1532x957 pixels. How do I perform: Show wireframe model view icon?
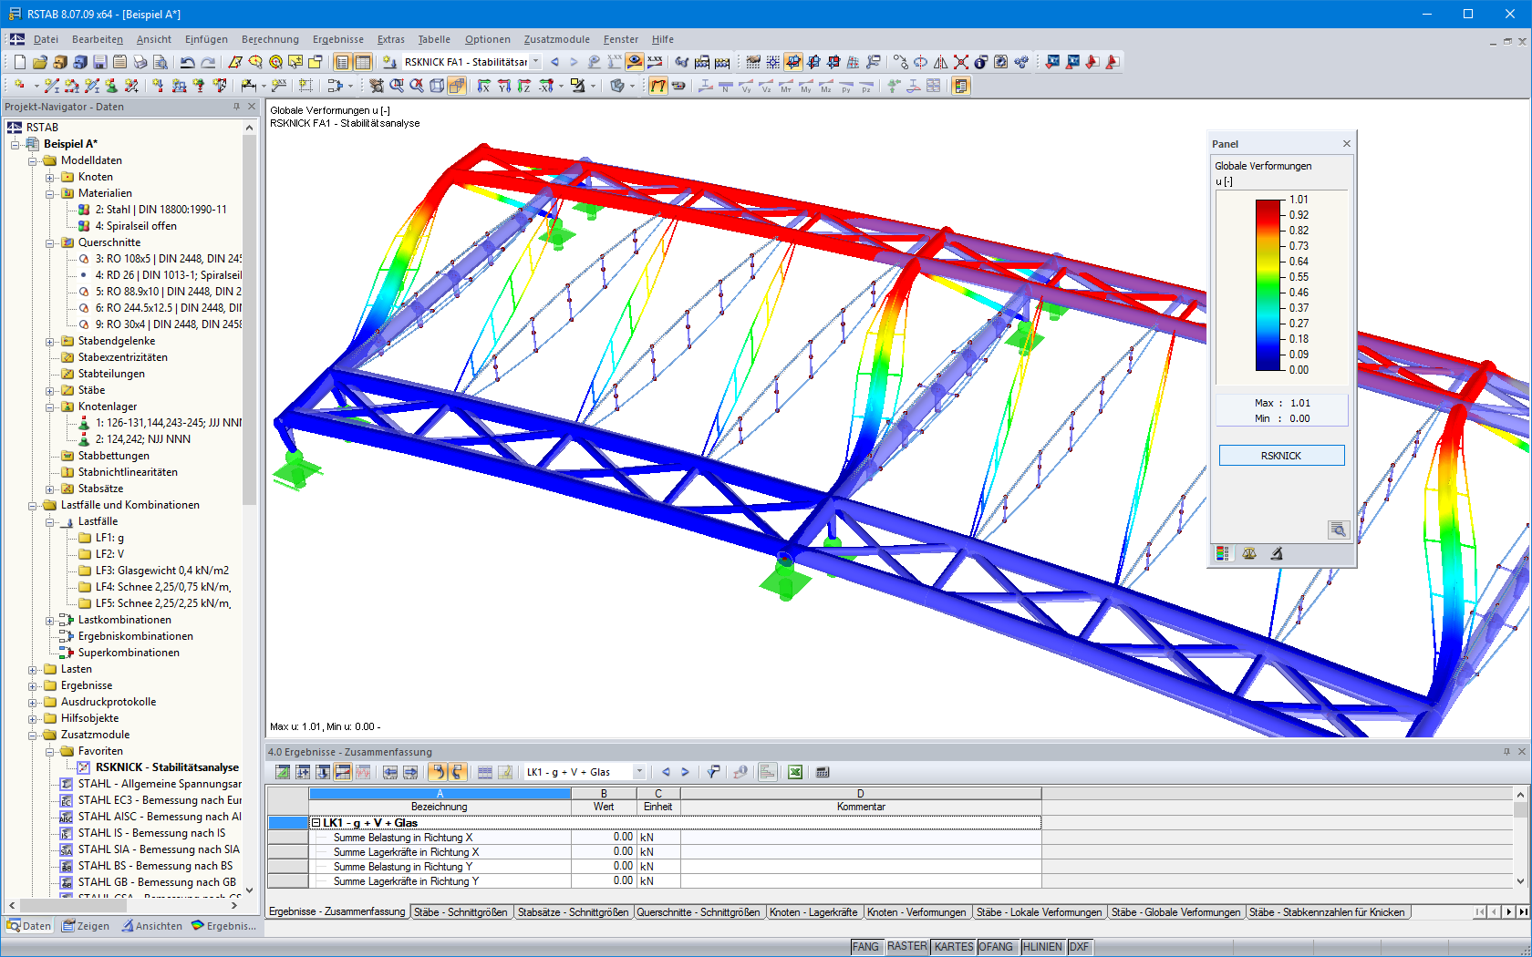click(437, 86)
